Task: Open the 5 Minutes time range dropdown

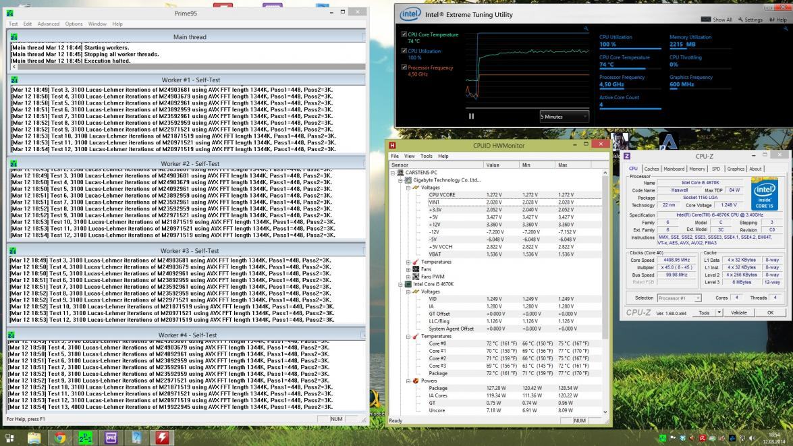Action: tap(564, 116)
